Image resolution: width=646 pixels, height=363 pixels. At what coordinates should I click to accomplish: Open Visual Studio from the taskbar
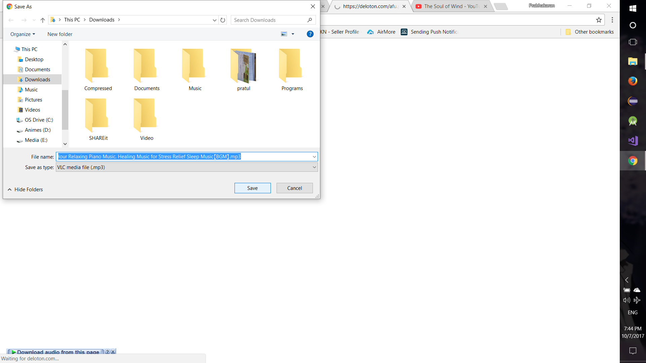(633, 141)
